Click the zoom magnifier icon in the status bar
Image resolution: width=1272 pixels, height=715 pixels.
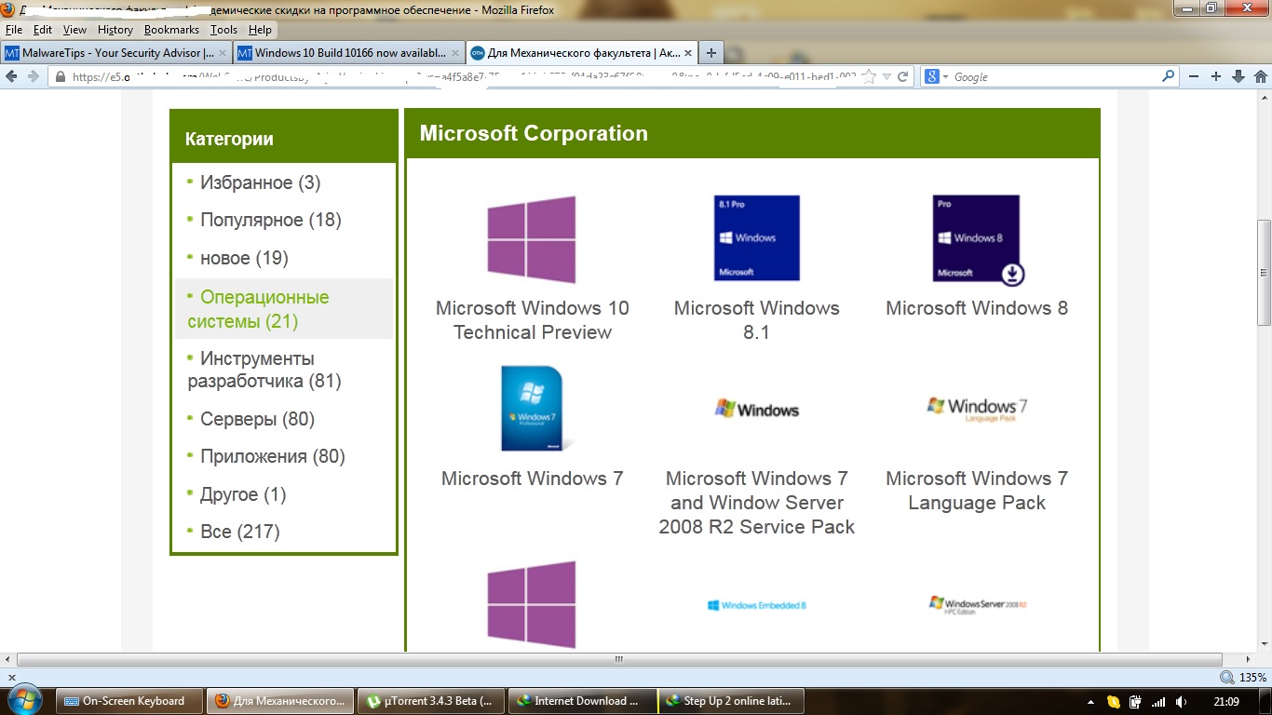[x=1227, y=677]
